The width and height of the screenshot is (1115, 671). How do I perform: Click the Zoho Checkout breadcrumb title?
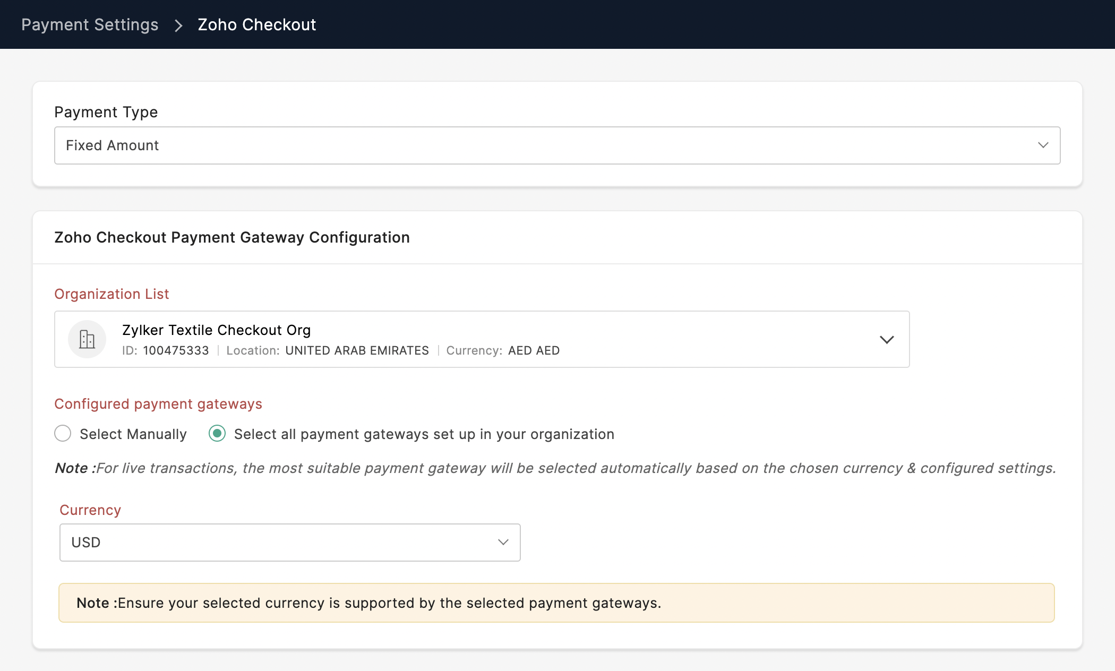click(256, 25)
